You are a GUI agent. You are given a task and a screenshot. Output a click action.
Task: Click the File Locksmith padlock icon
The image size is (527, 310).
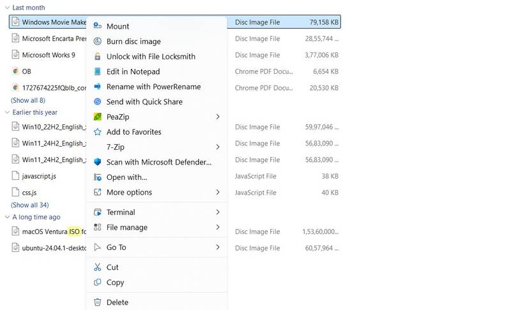coord(98,57)
